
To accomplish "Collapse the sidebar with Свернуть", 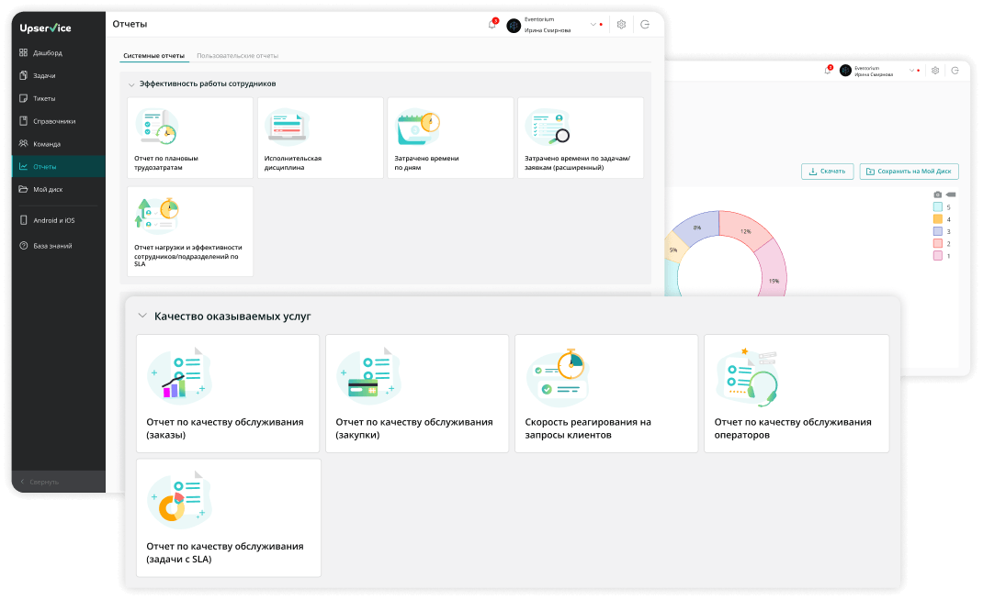I will pyautogui.click(x=43, y=482).
